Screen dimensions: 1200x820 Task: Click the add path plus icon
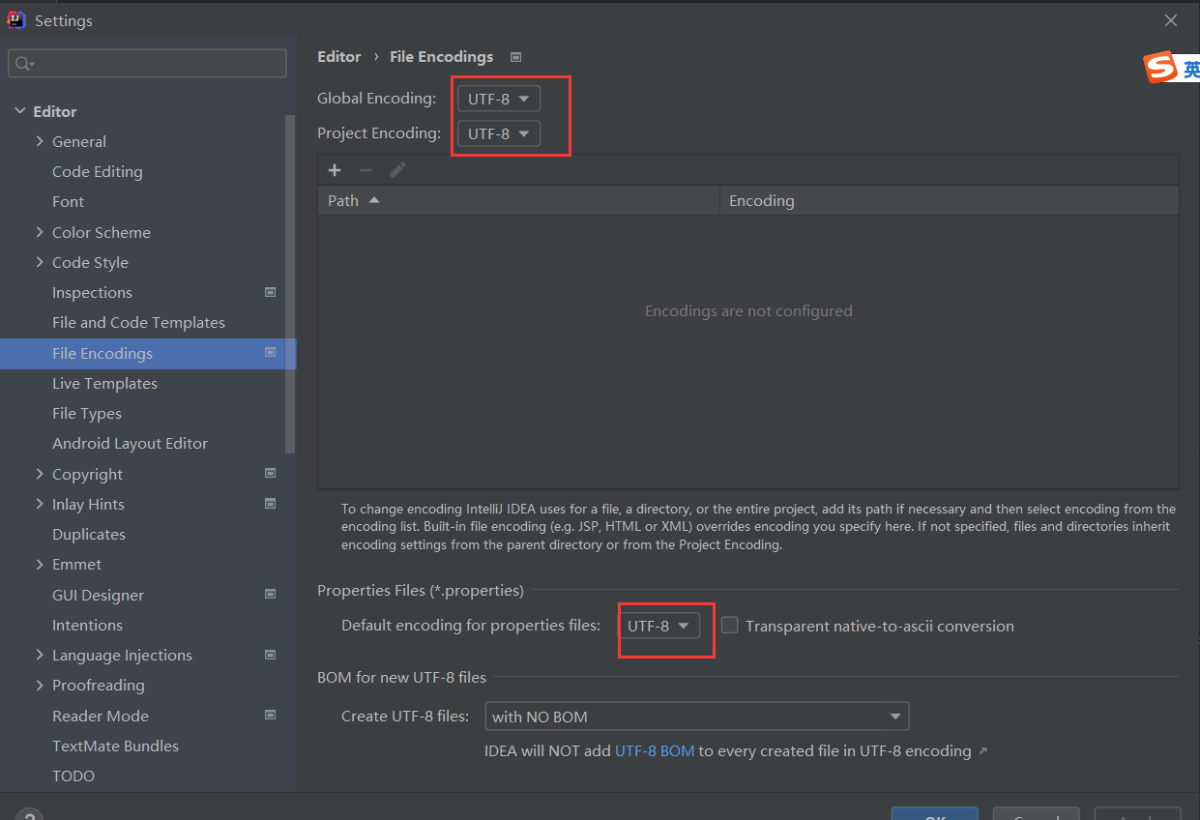335,170
